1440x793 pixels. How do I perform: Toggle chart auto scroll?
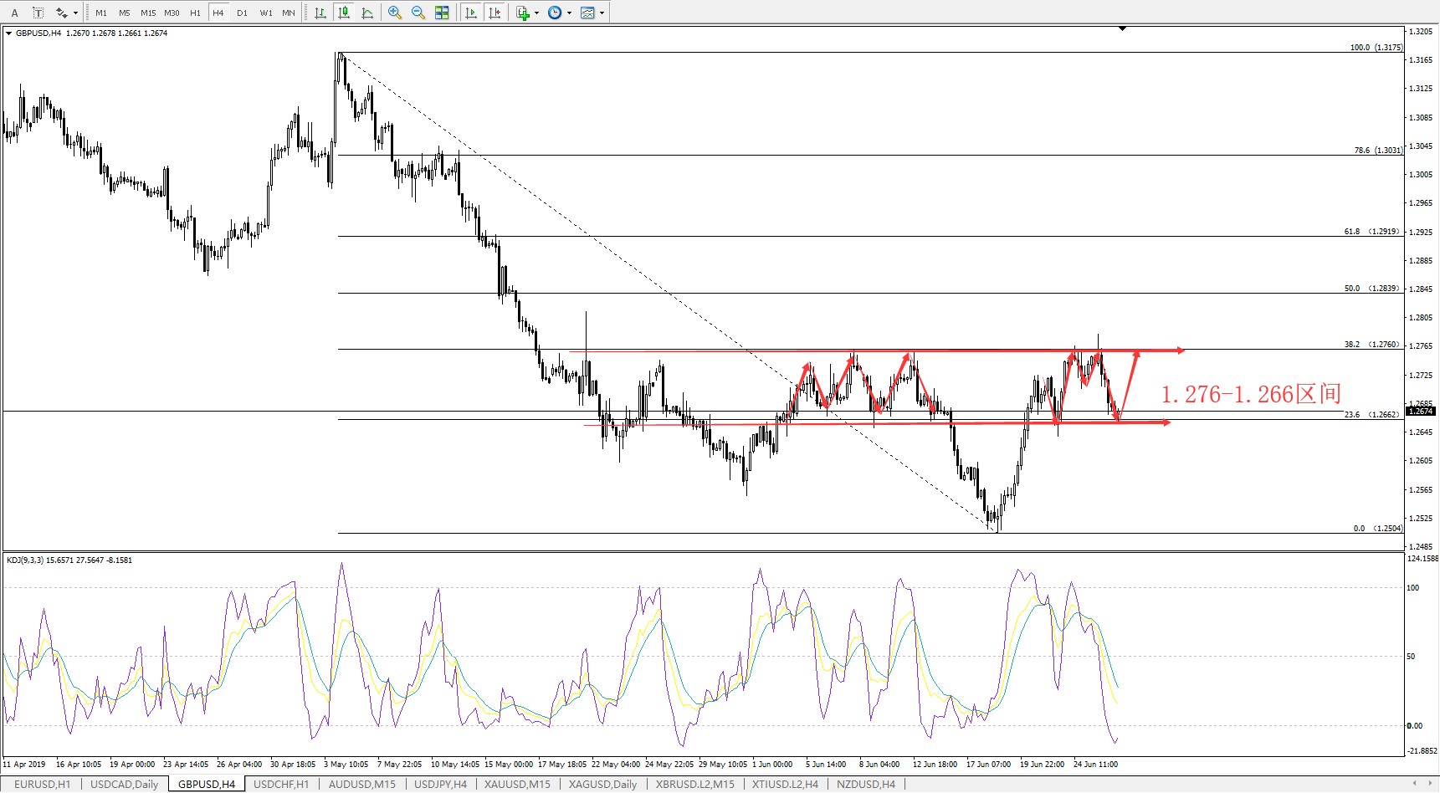pos(471,13)
